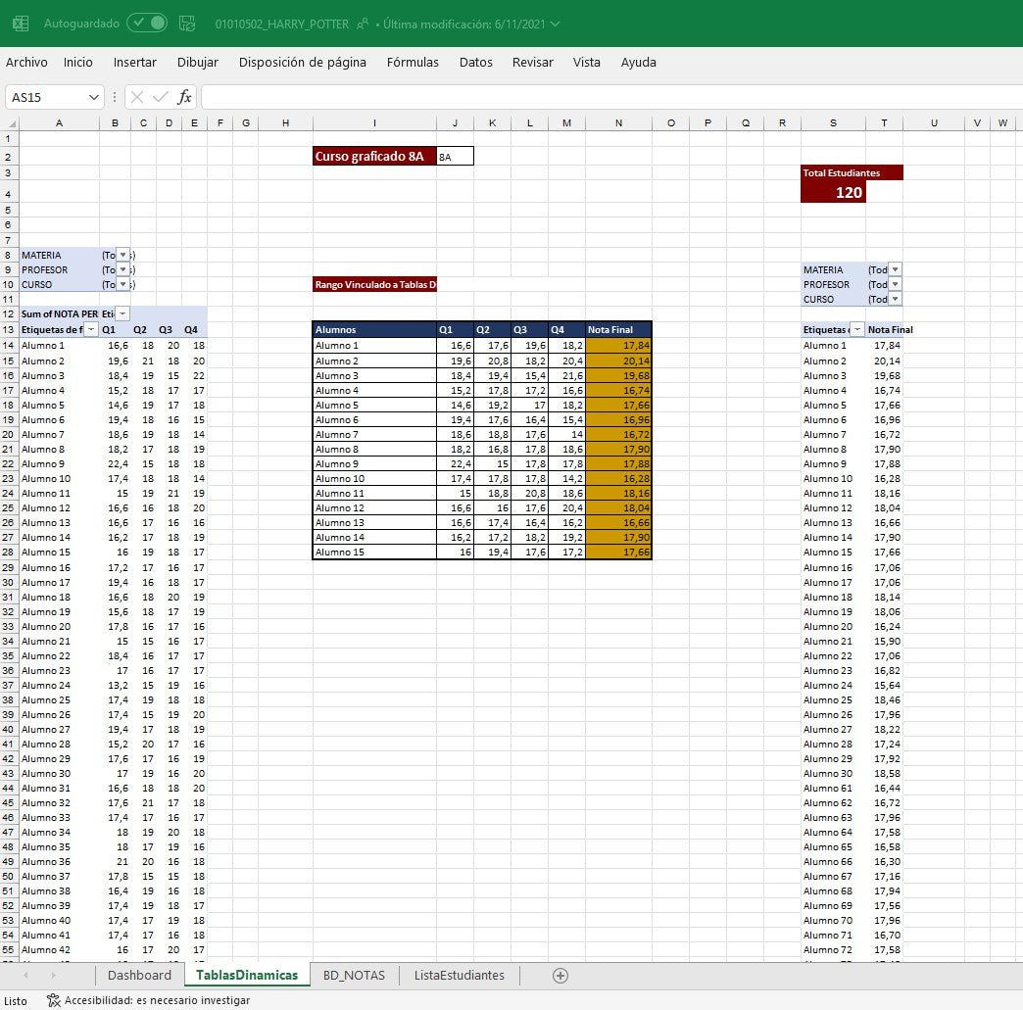The image size is (1023, 1010).
Task: Open the Datos ribbon tab
Action: tap(475, 62)
